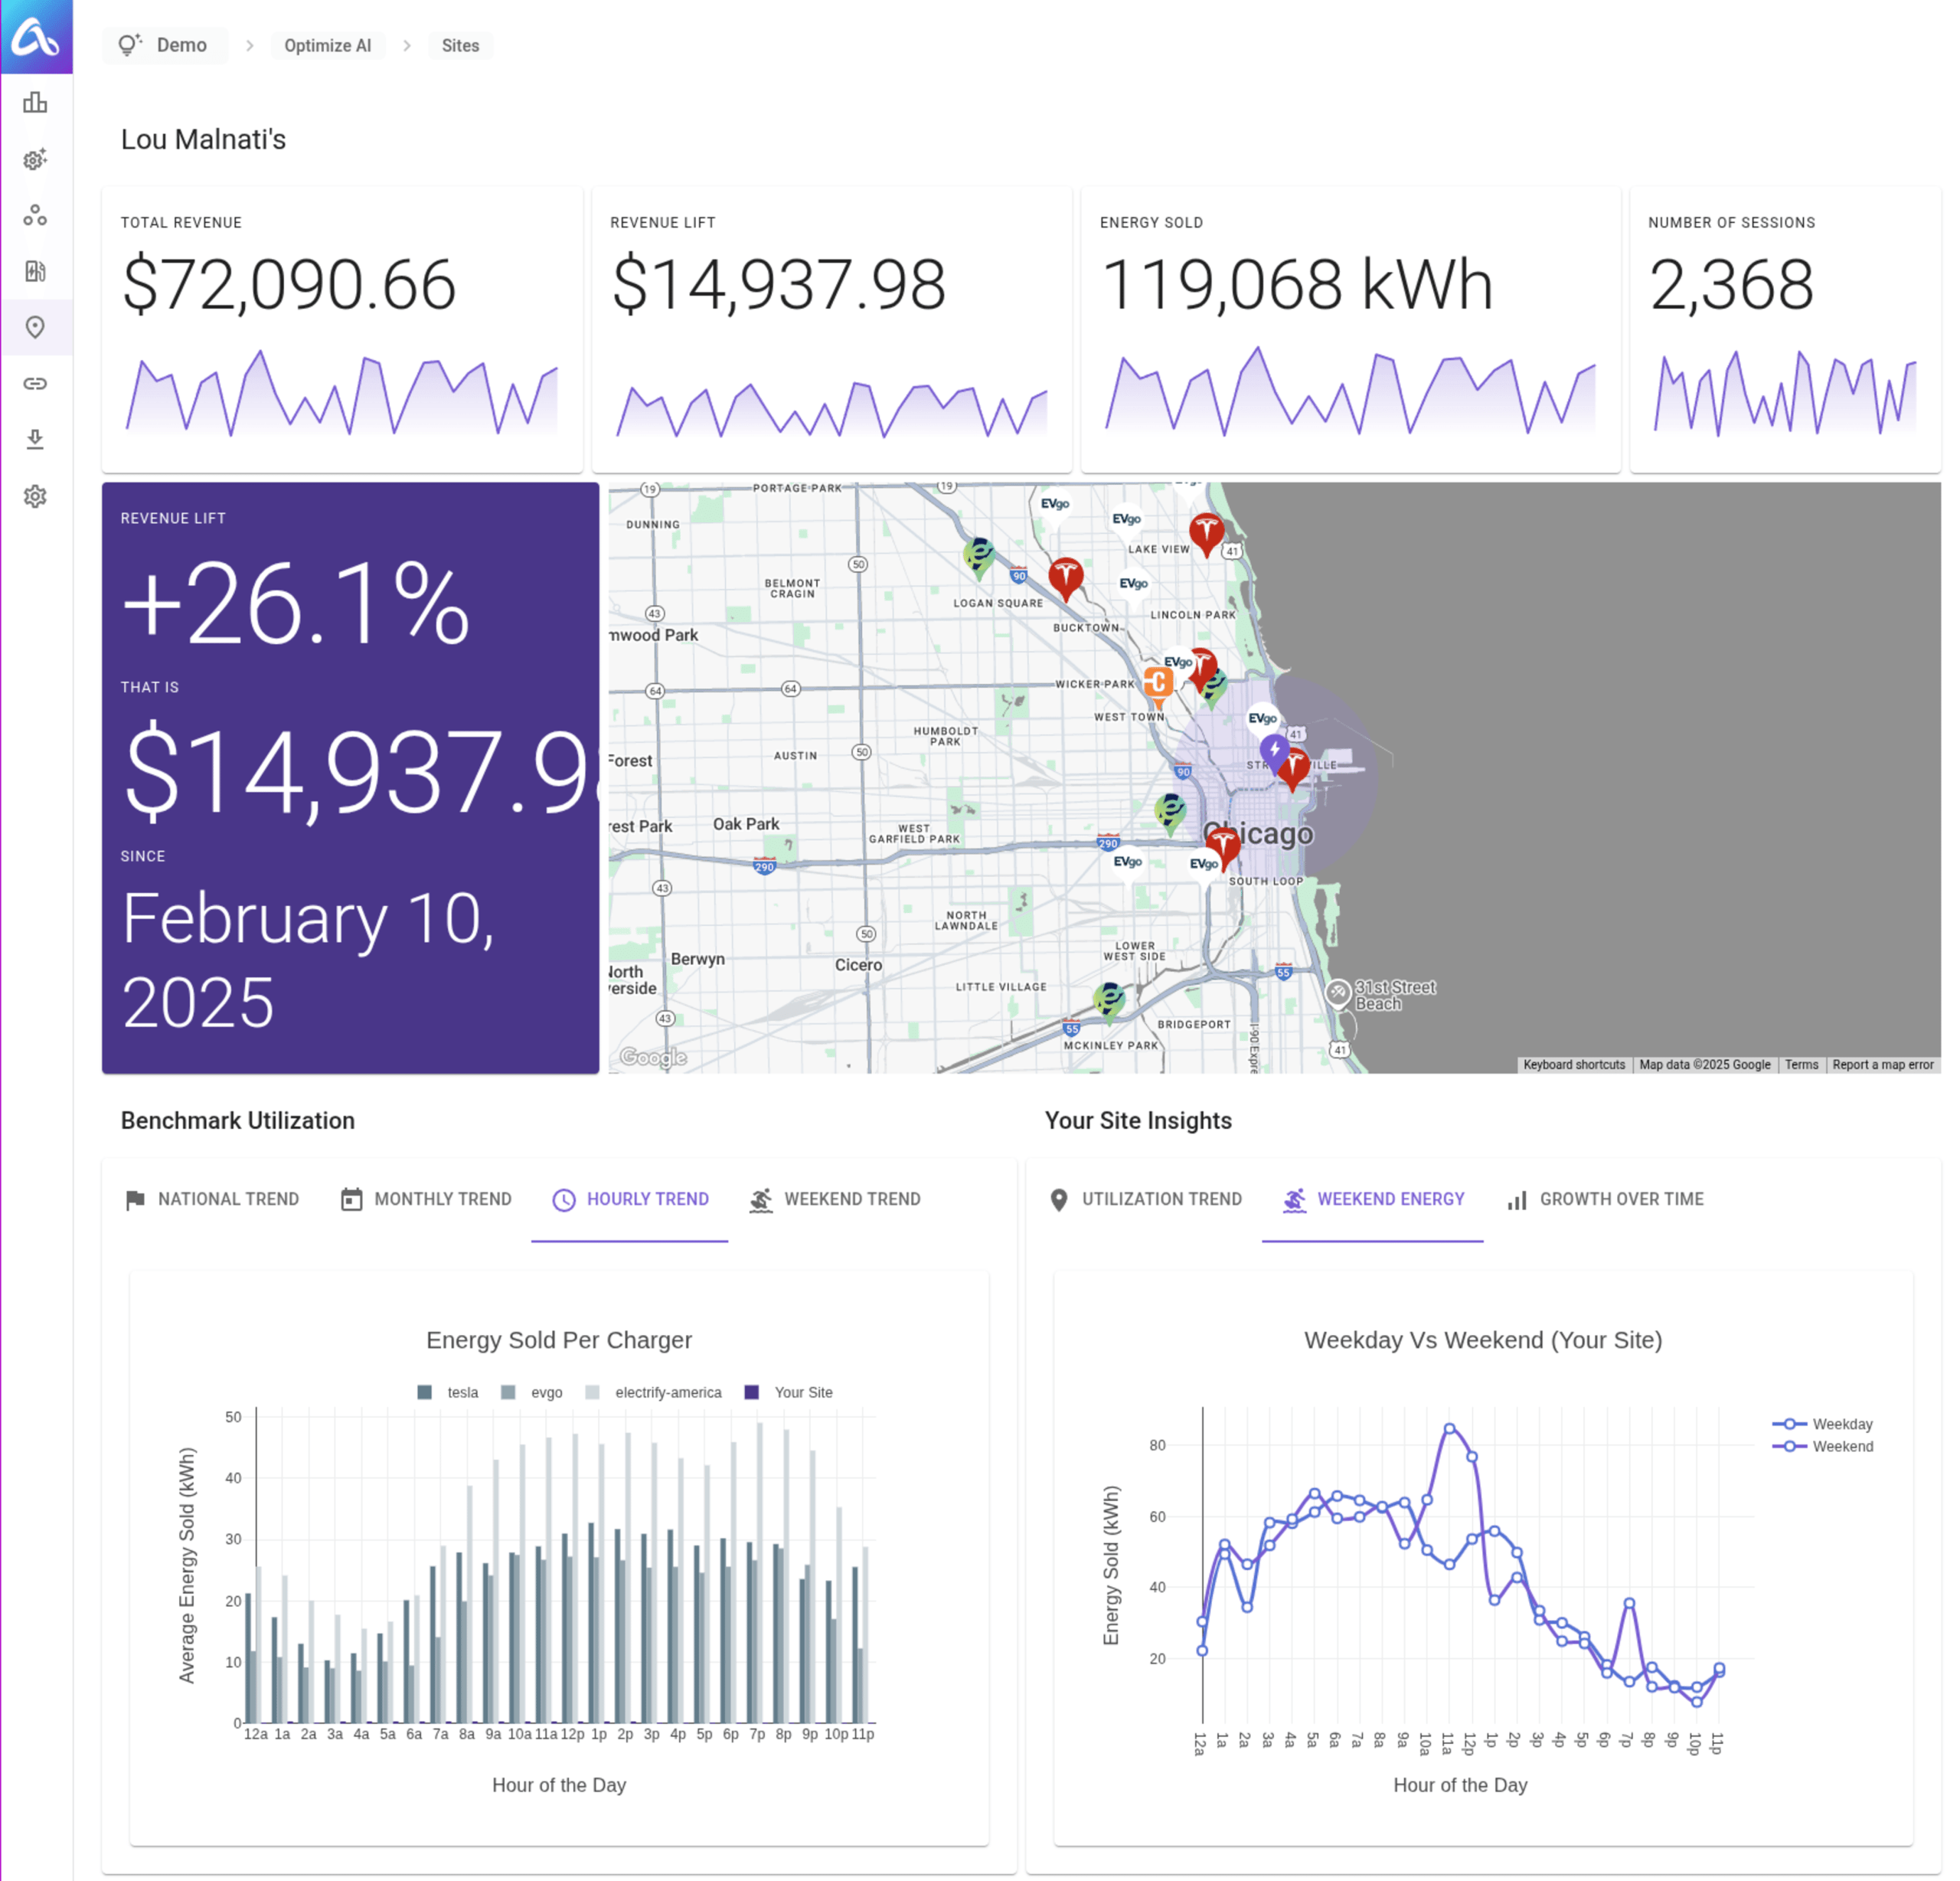Open the settings gear sidebar icon
Image resolution: width=1960 pixels, height=1881 pixels.
(x=35, y=496)
